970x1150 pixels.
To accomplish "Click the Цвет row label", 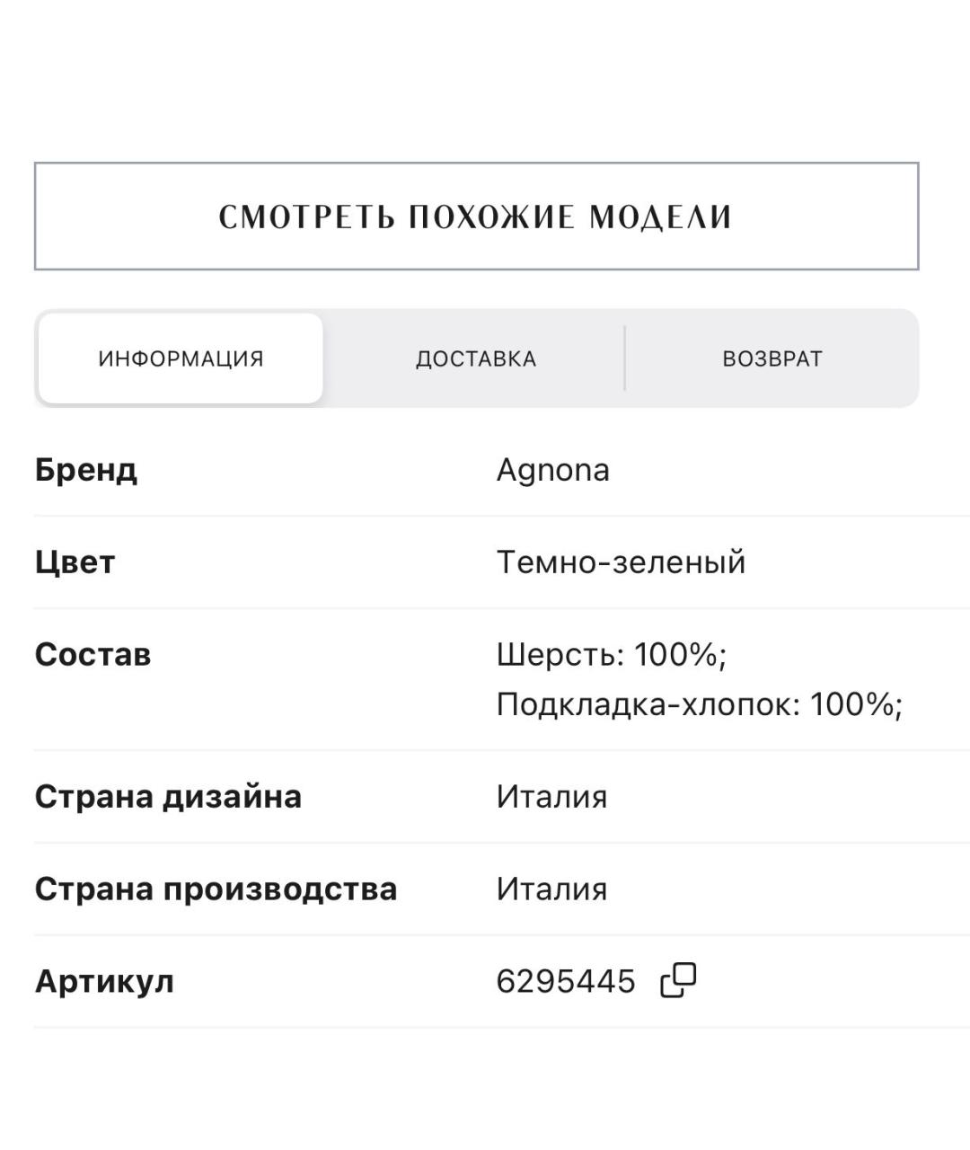I will click(x=74, y=562).
